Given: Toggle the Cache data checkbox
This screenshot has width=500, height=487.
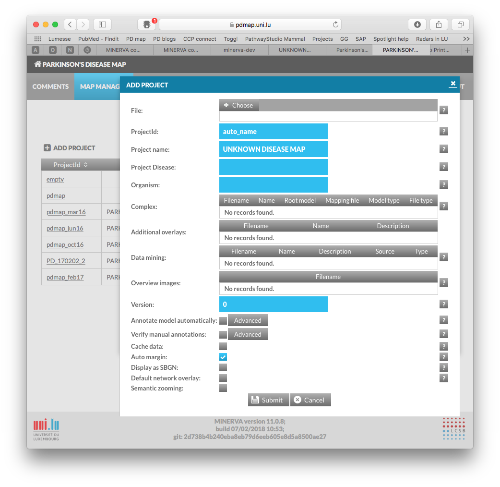Looking at the screenshot, I should coord(223,346).
